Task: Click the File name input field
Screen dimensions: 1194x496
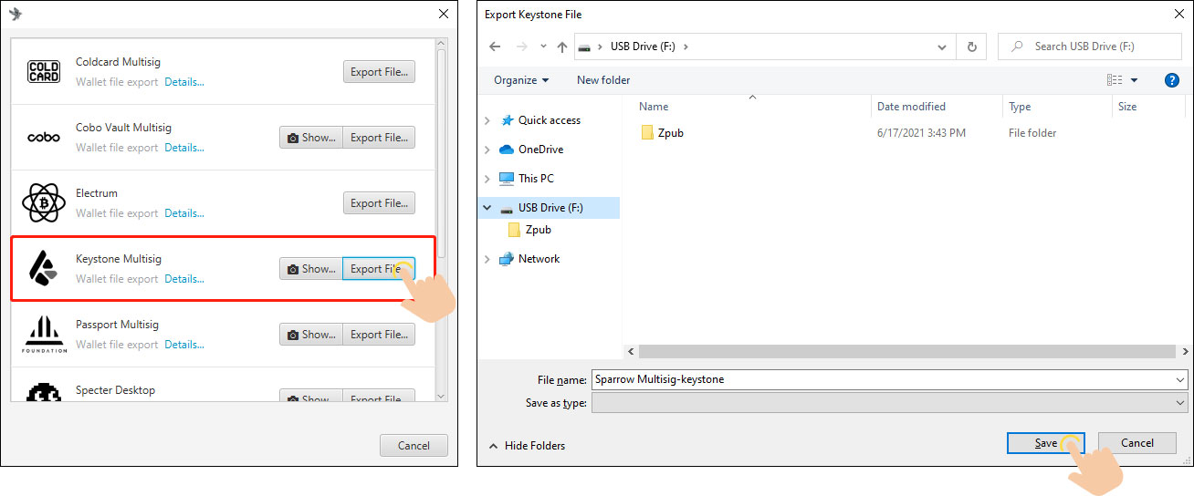Action: [x=881, y=379]
